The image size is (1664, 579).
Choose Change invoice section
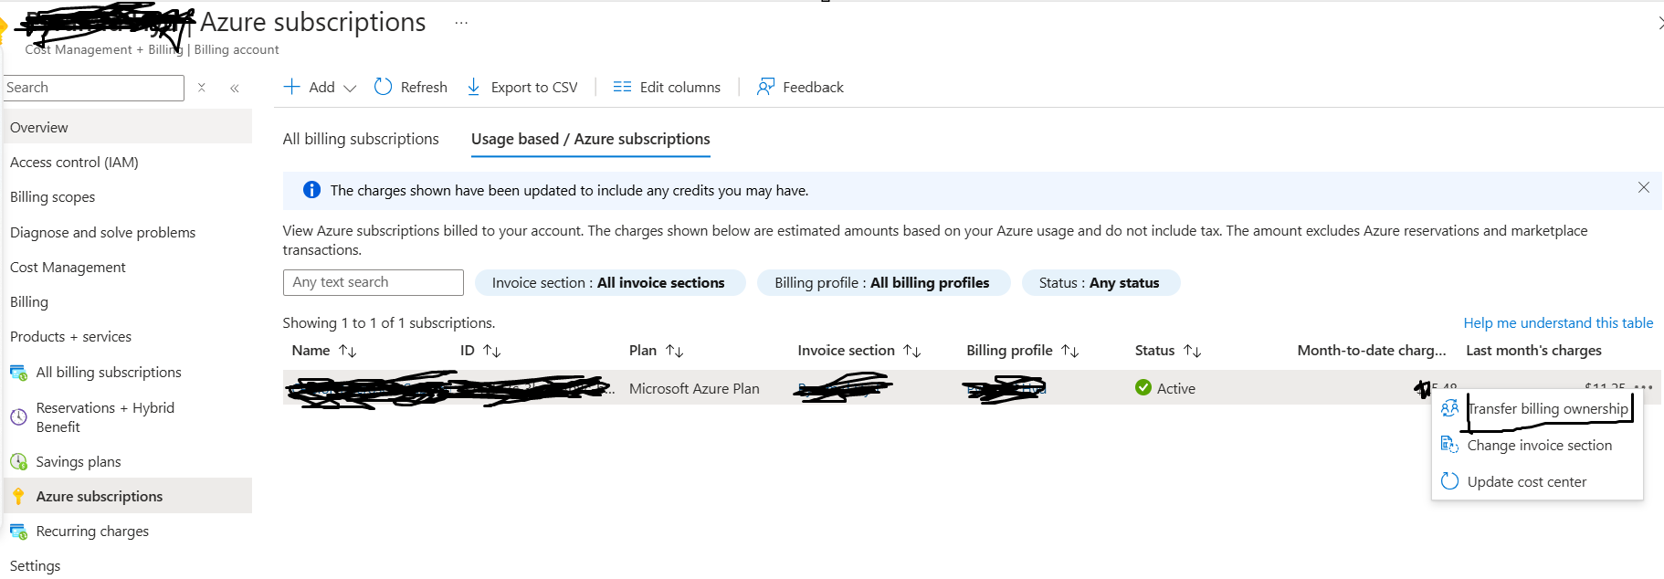point(1540,446)
